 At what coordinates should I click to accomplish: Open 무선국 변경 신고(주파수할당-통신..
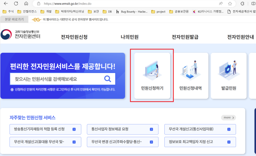coord(123,142)
